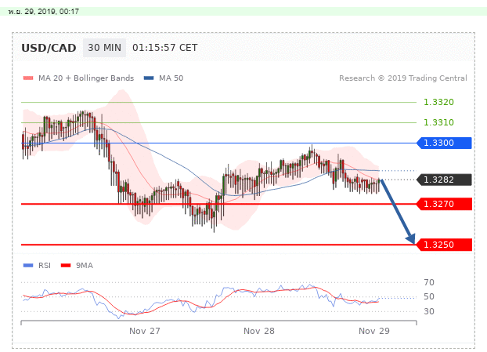The height and width of the screenshot is (352, 487).
Task: Click the MA 20 + Bollinger Bands label
Action: click(86, 78)
